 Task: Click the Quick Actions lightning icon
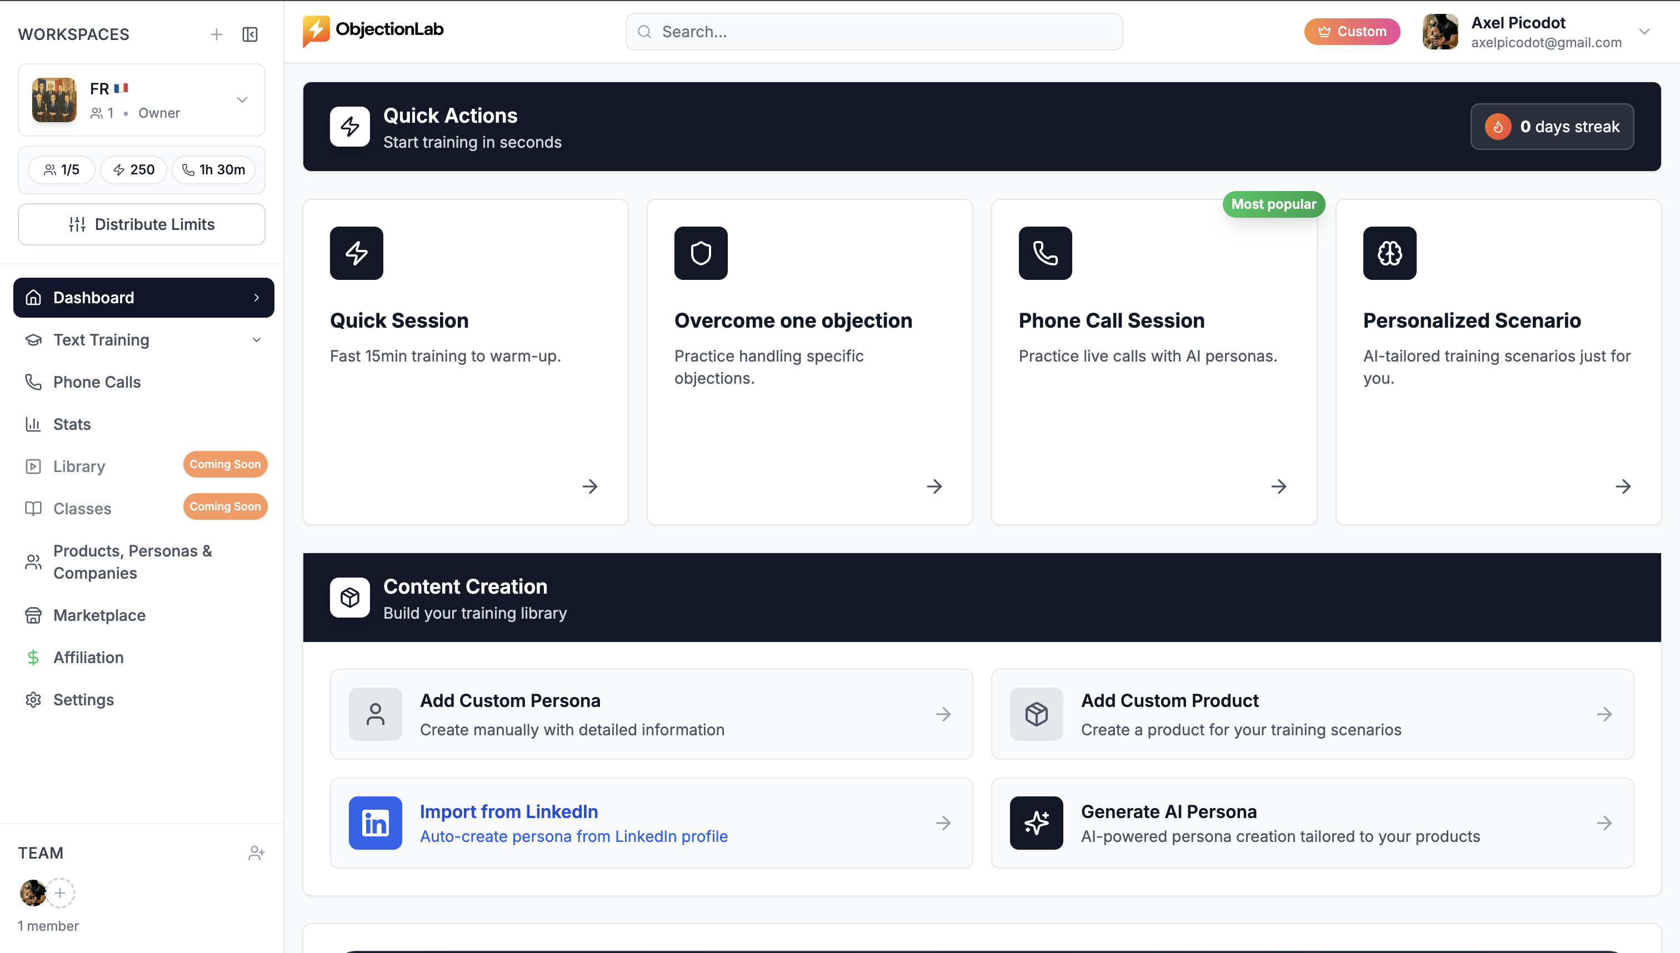click(x=349, y=126)
